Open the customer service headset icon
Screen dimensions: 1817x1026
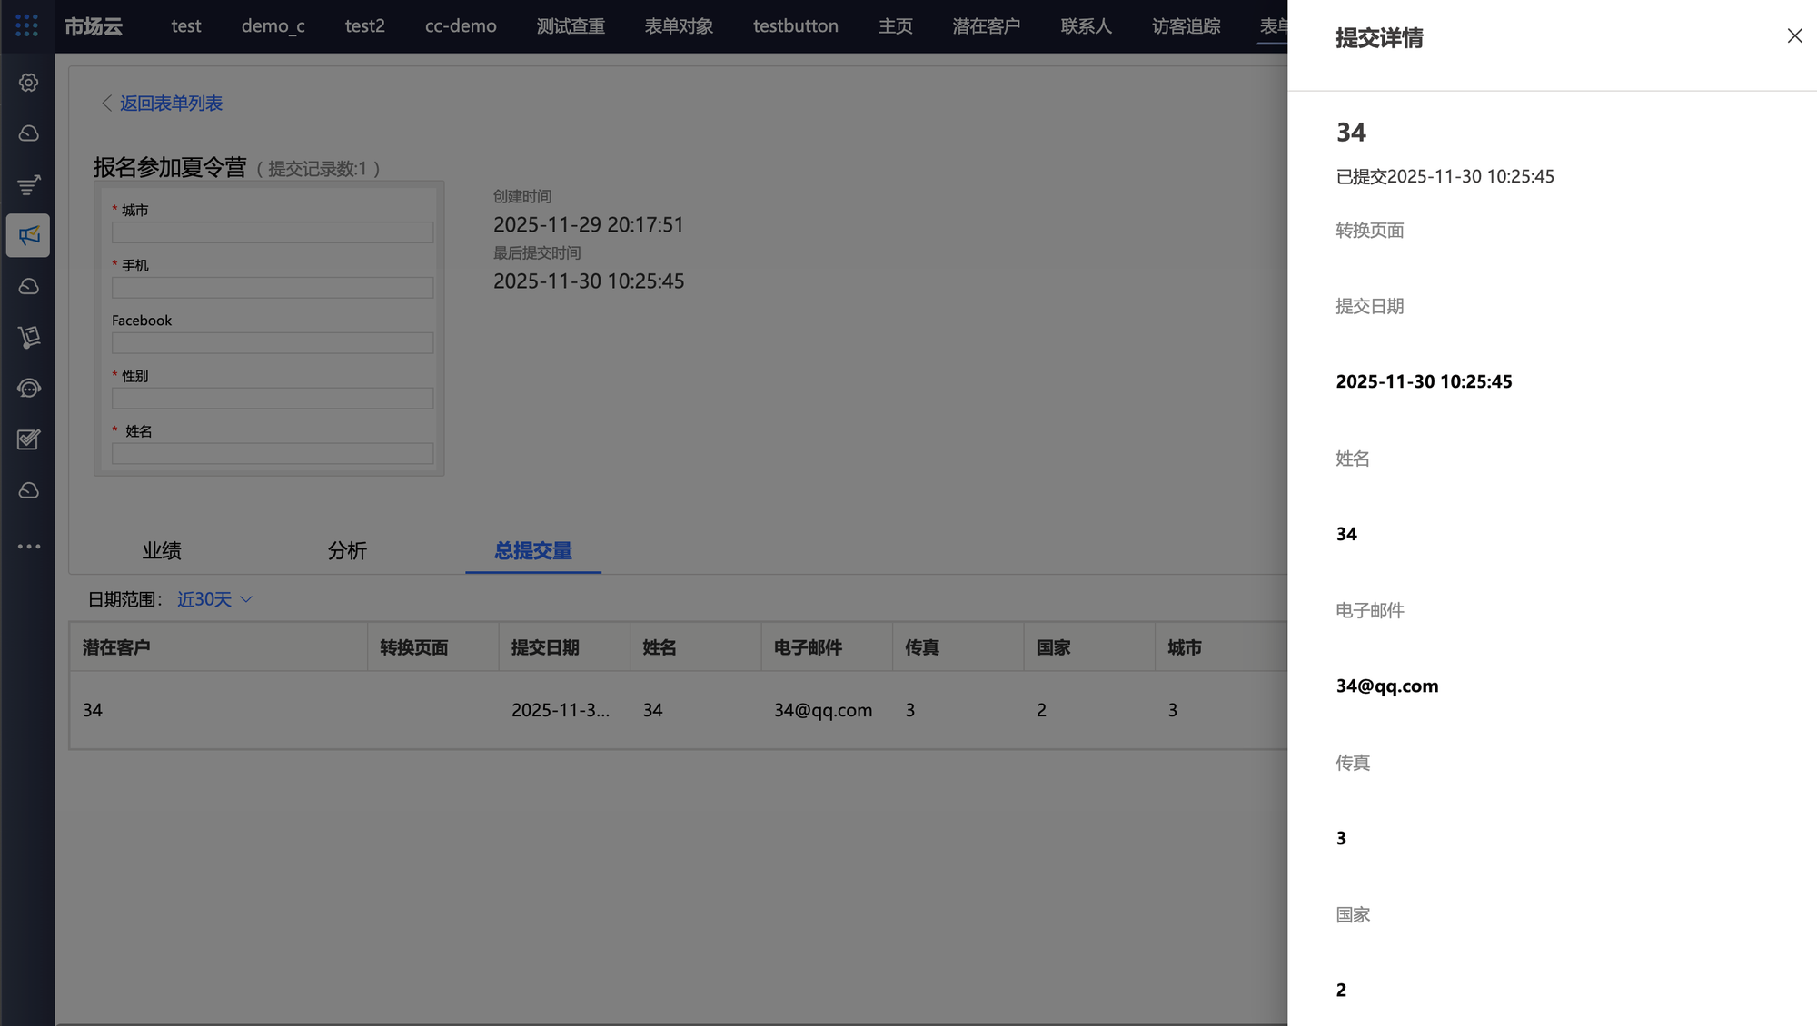pos(28,389)
